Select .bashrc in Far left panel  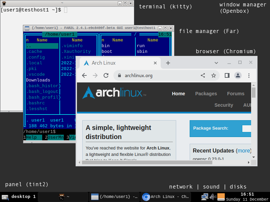[35, 103]
